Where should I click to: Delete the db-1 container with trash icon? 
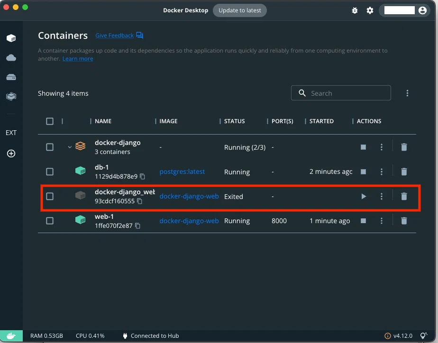click(404, 171)
